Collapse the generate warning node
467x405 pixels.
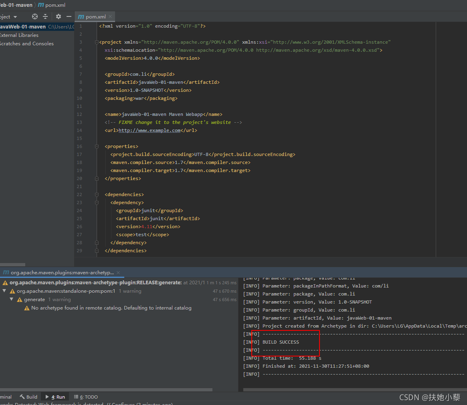click(11, 299)
